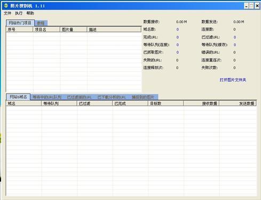Viewport: 261px width, 200px height.
Task: Open the 文件 menu
Action: click(7, 13)
